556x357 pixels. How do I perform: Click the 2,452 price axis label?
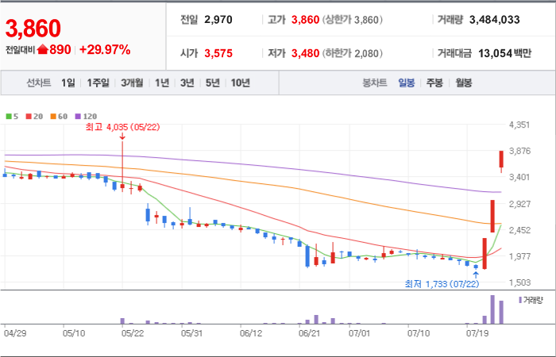click(x=519, y=230)
